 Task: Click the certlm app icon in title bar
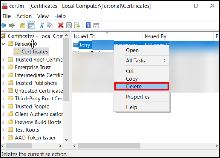pyautogui.click(x=4, y=6)
